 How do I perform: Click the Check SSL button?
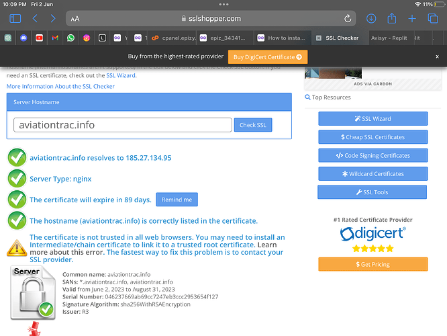[253, 125]
